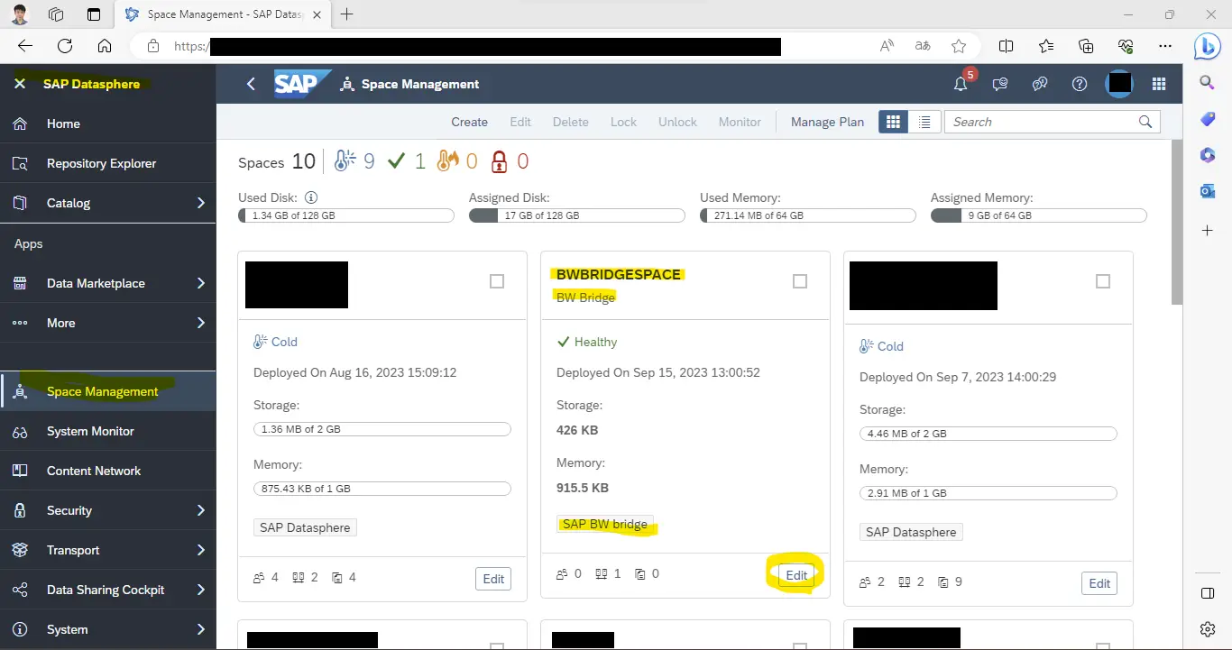Filter by cold spaces count 9
The width and height of the screenshot is (1232, 650).
pyautogui.click(x=354, y=161)
